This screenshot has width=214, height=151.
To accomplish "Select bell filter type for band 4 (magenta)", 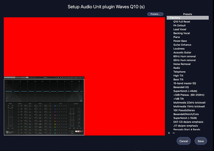I will [55, 115].
